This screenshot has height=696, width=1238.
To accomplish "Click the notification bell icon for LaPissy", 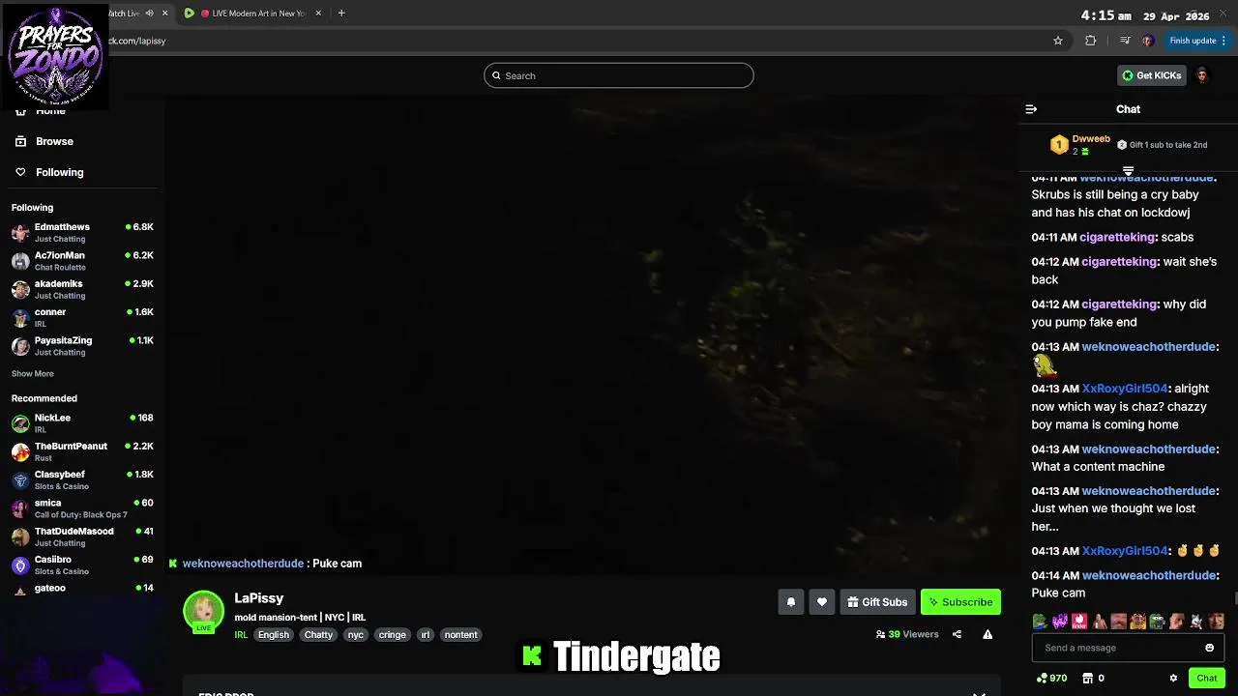I will pyautogui.click(x=791, y=602).
